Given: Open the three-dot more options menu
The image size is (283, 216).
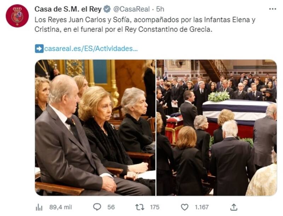Looking at the screenshot, I should click(x=273, y=9).
